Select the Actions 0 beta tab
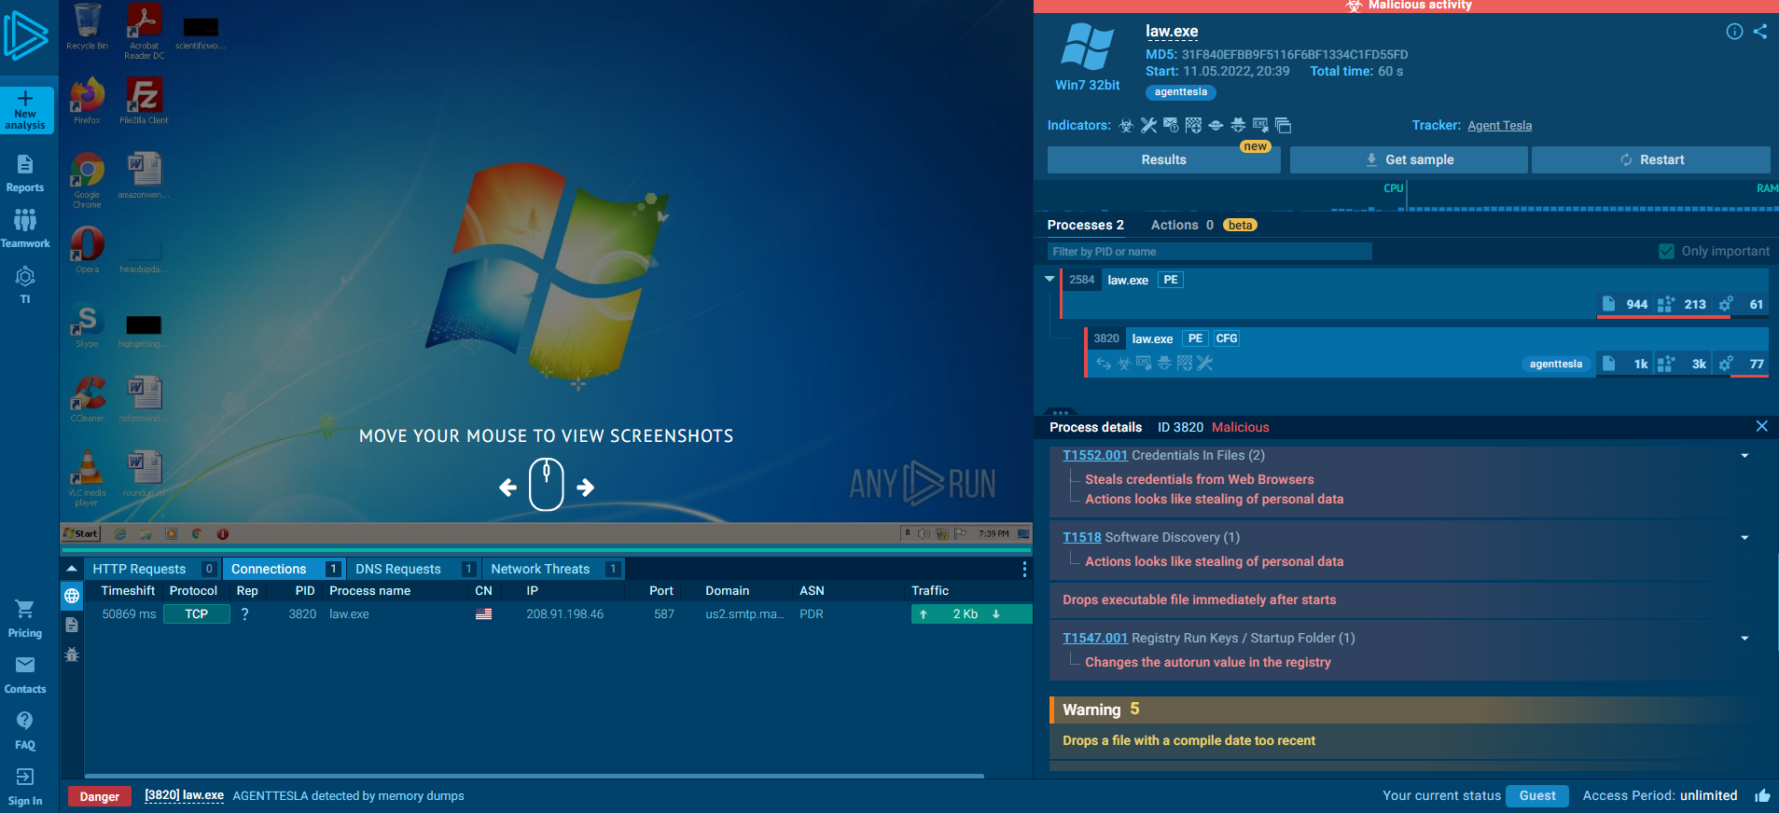The image size is (1779, 813). click(x=1203, y=226)
